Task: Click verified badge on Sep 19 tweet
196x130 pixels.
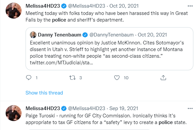Action: pos(64,108)
